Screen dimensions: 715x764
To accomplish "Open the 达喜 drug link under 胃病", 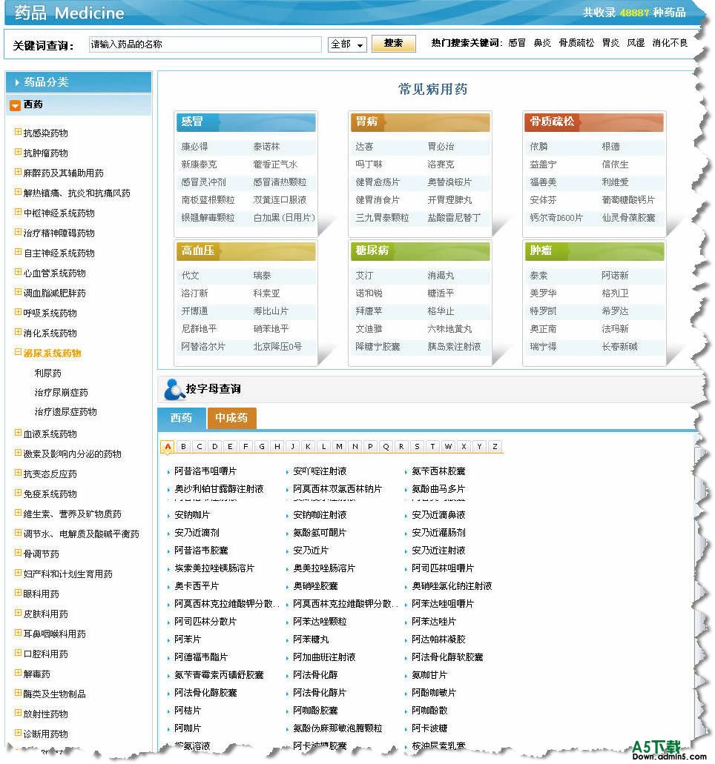I will (363, 147).
